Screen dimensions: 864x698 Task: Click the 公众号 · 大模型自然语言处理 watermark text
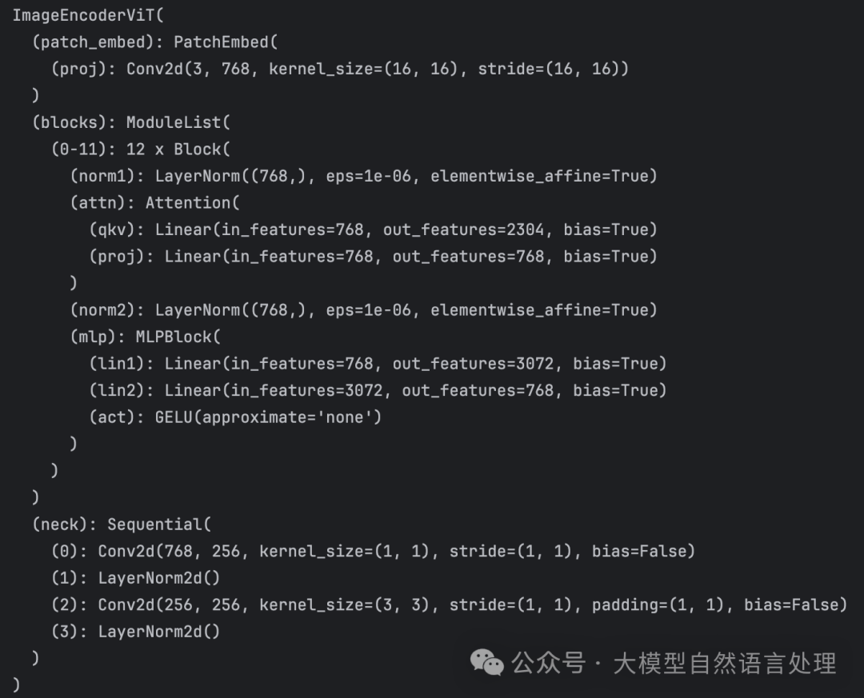click(x=674, y=663)
